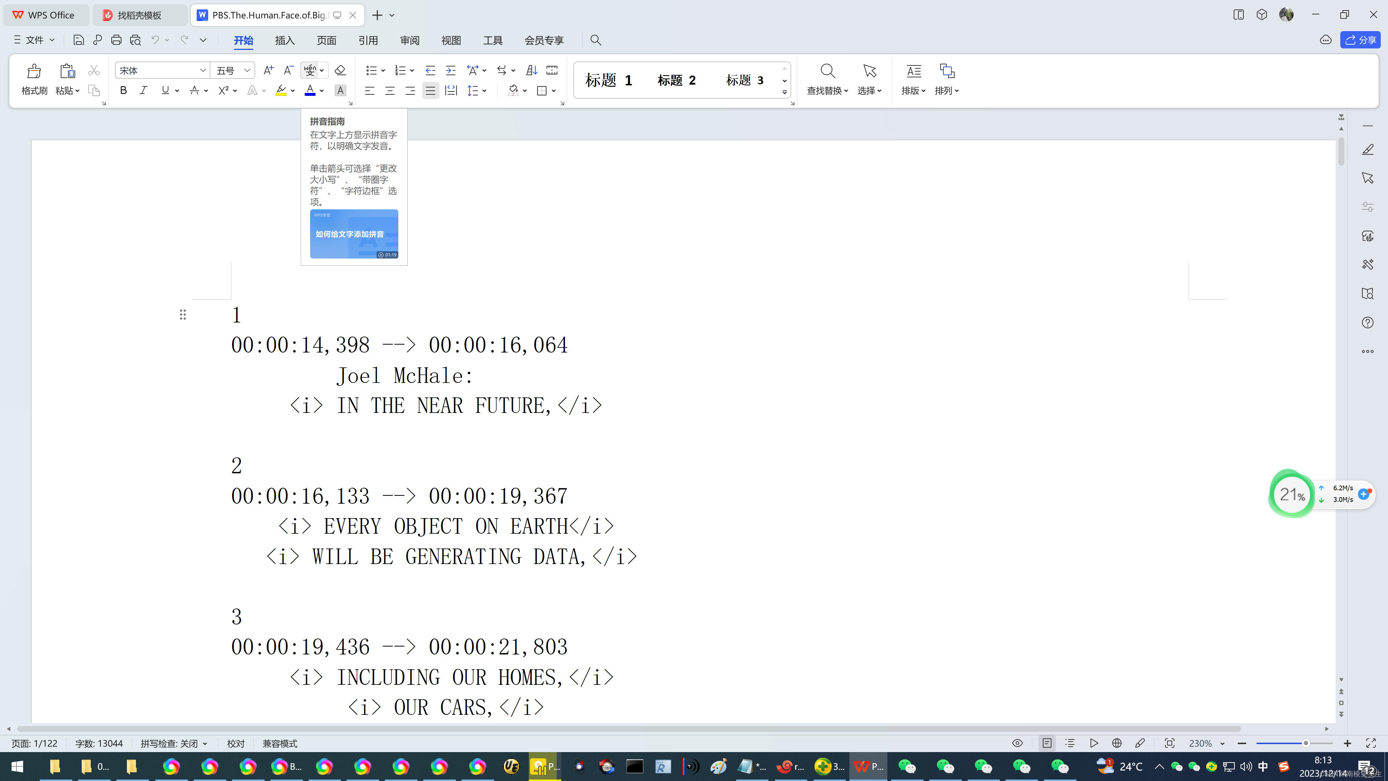Screen dimensions: 1388x781
Task: Open the font name dropdown 宋体
Action: coord(202,71)
